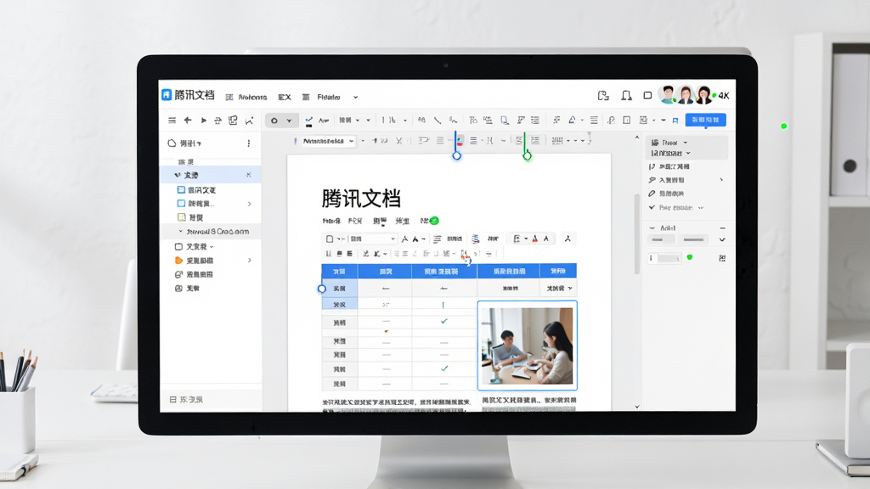Click the bottom item in the left sidebar
The image size is (870, 489).
pos(186,399)
